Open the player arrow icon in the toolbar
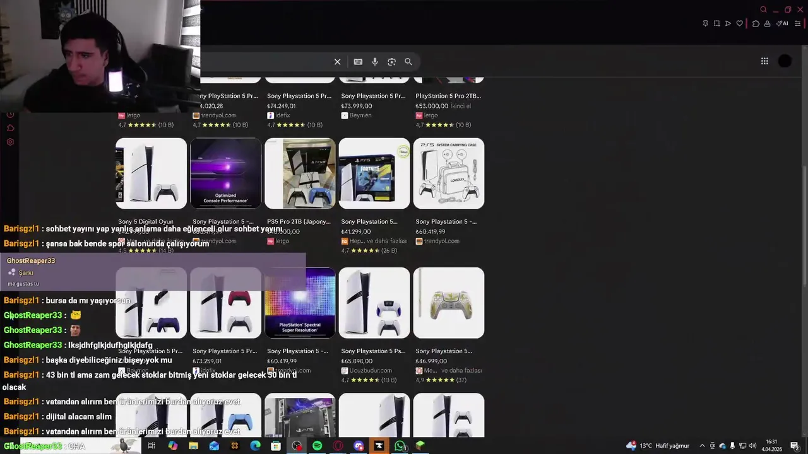Image resolution: width=808 pixels, height=454 pixels. pos(728,23)
